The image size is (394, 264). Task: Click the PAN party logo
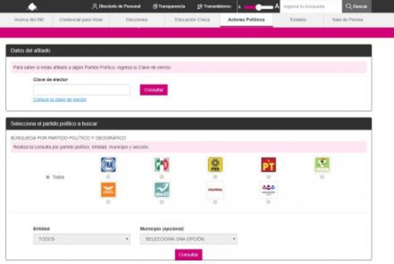(108, 165)
